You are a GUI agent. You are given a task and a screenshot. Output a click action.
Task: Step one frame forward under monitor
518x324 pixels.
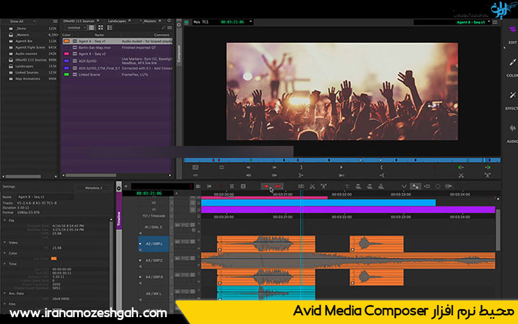(x=275, y=167)
